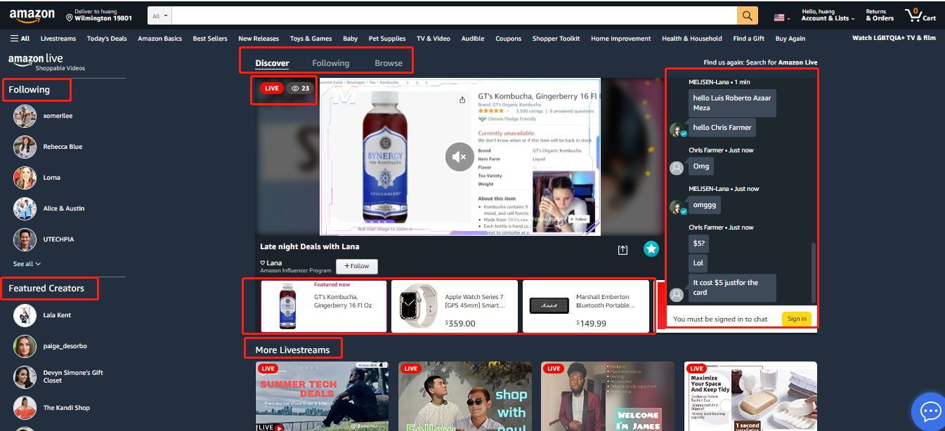This screenshot has height=431, width=945.
Task: Open Livestreams in the nav bar
Action: click(x=58, y=39)
